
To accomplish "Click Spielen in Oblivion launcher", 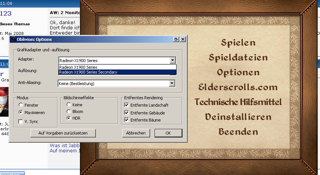I will point(238,43).
